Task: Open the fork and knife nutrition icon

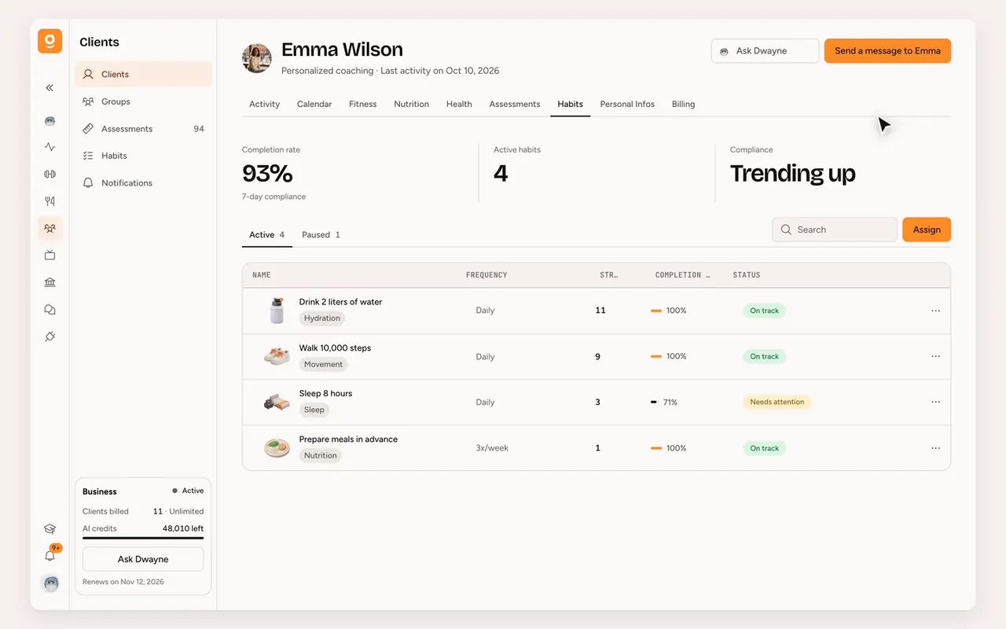Action: (50, 201)
